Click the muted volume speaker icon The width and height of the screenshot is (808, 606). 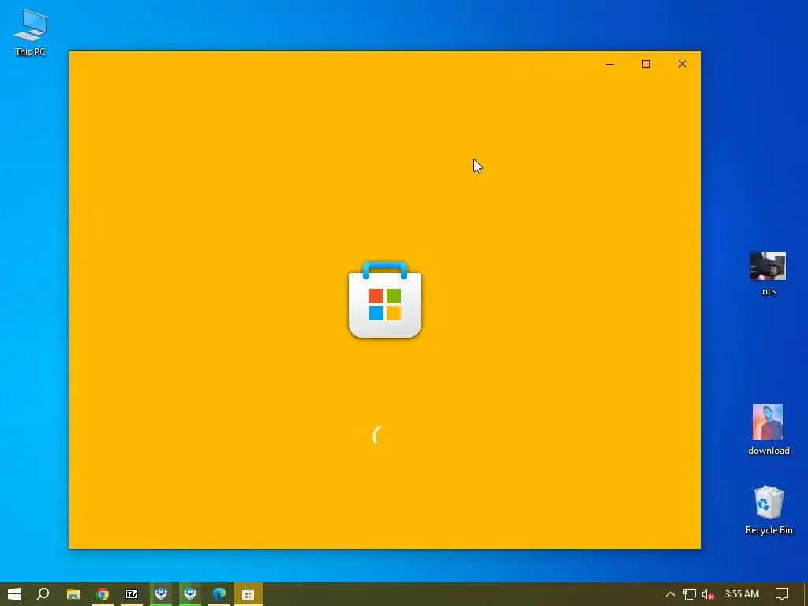(708, 594)
